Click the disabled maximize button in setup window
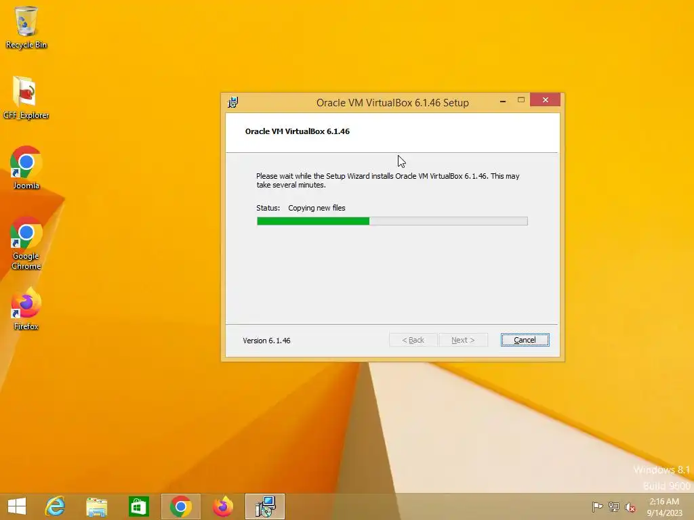This screenshot has height=520, width=694. point(521,100)
